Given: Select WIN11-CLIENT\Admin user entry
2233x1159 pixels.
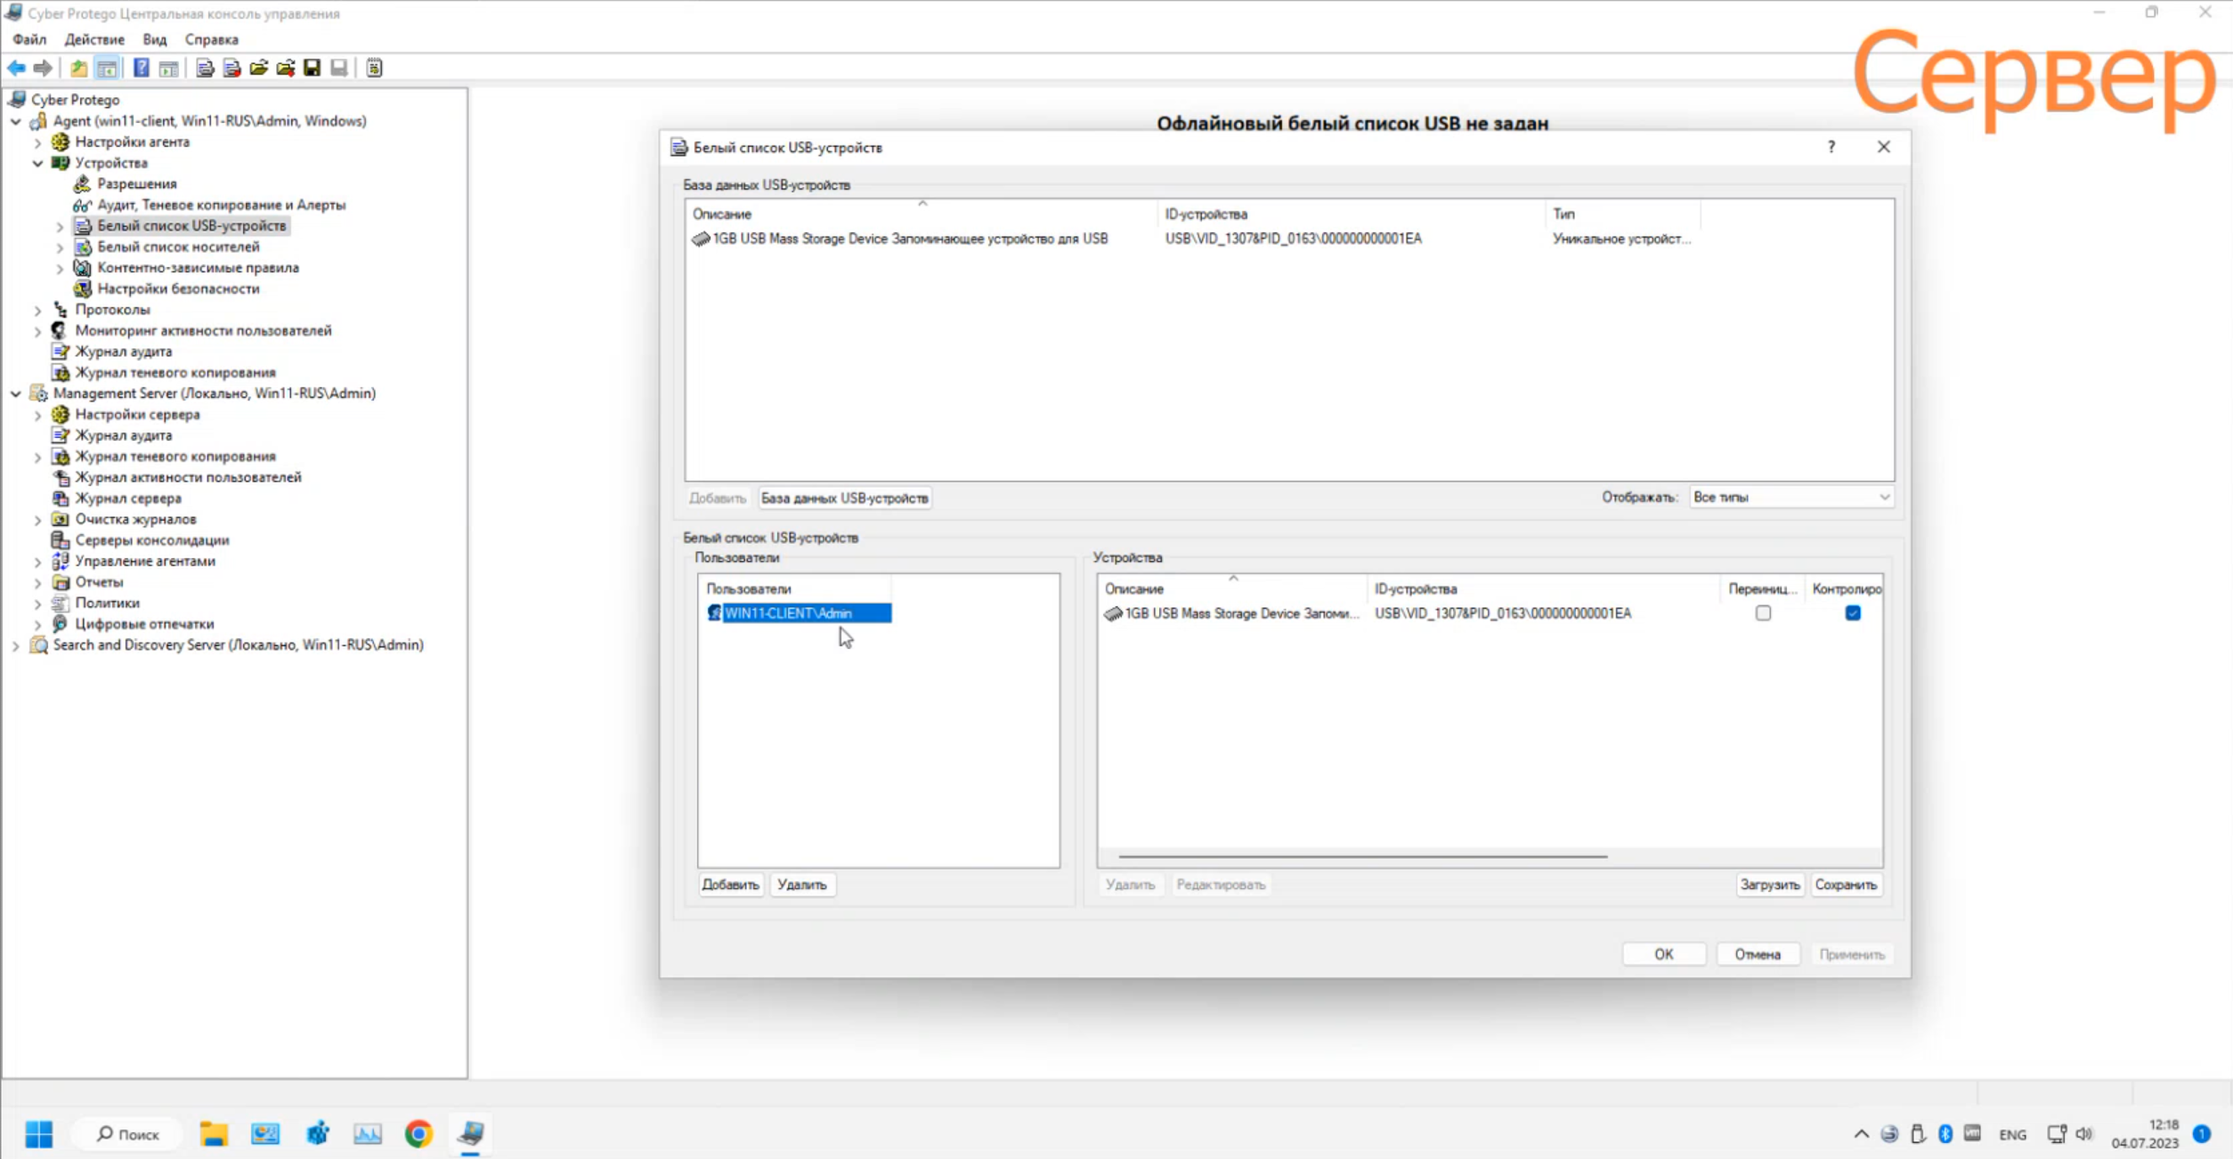Looking at the screenshot, I should coord(788,613).
